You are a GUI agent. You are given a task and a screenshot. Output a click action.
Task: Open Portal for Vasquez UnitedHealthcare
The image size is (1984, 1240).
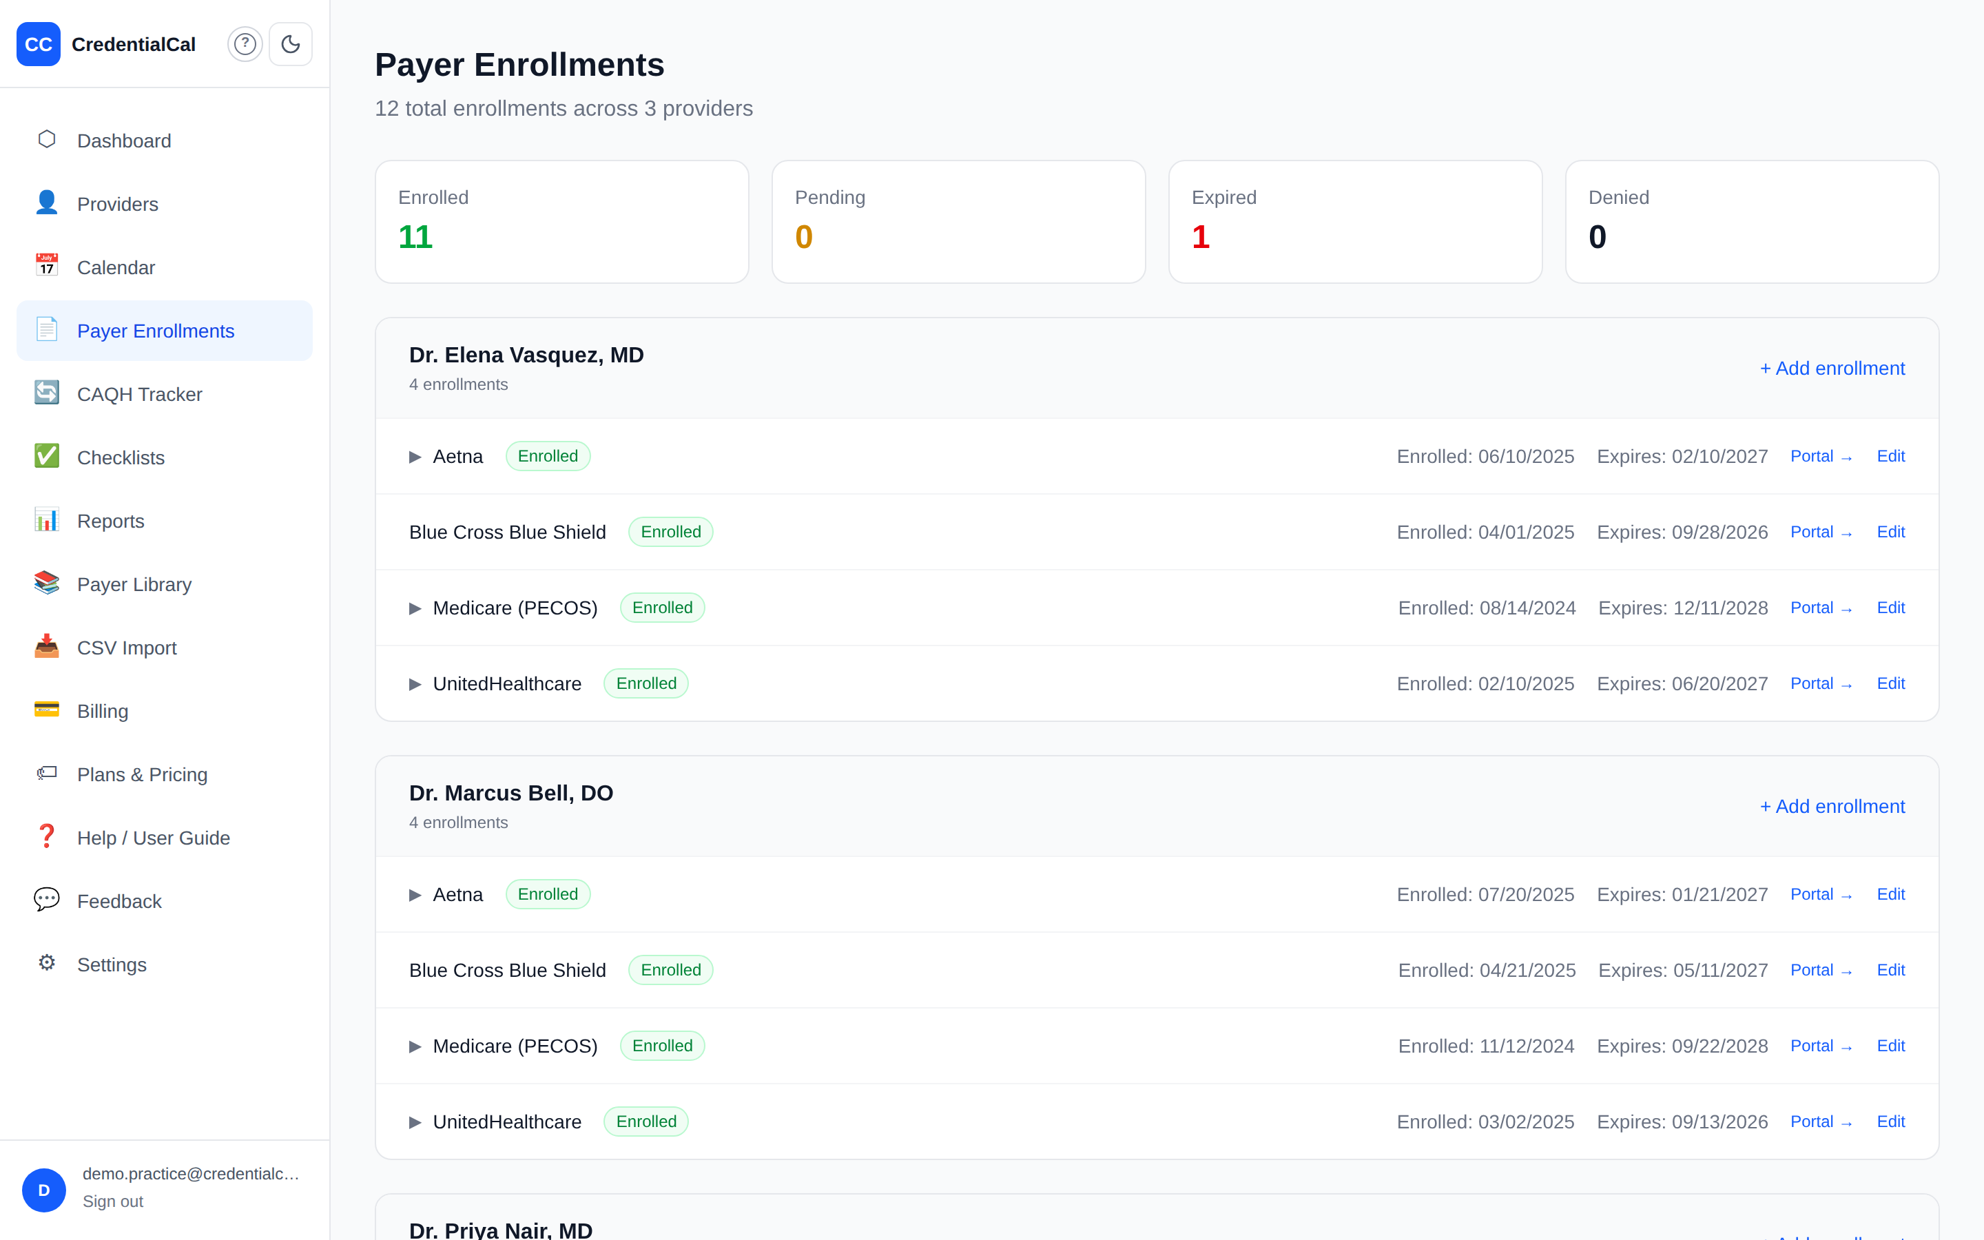[1821, 683]
